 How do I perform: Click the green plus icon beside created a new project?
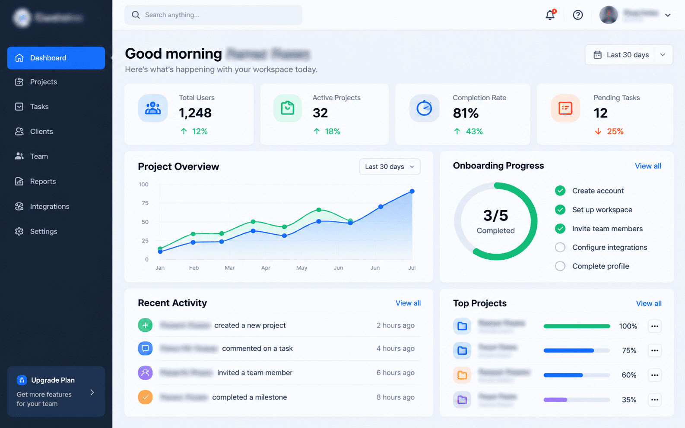point(145,325)
